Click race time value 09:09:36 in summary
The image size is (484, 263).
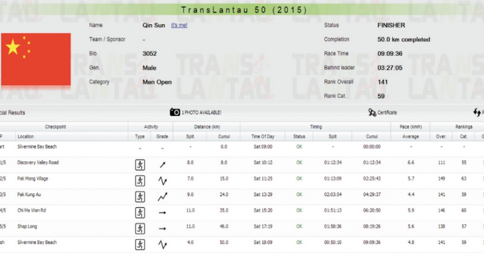(x=390, y=54)
